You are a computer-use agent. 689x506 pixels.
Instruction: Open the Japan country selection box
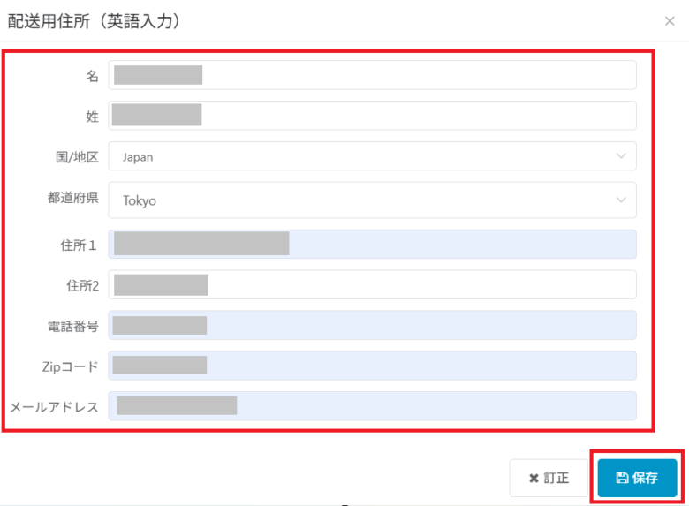[x=371, y=156]
